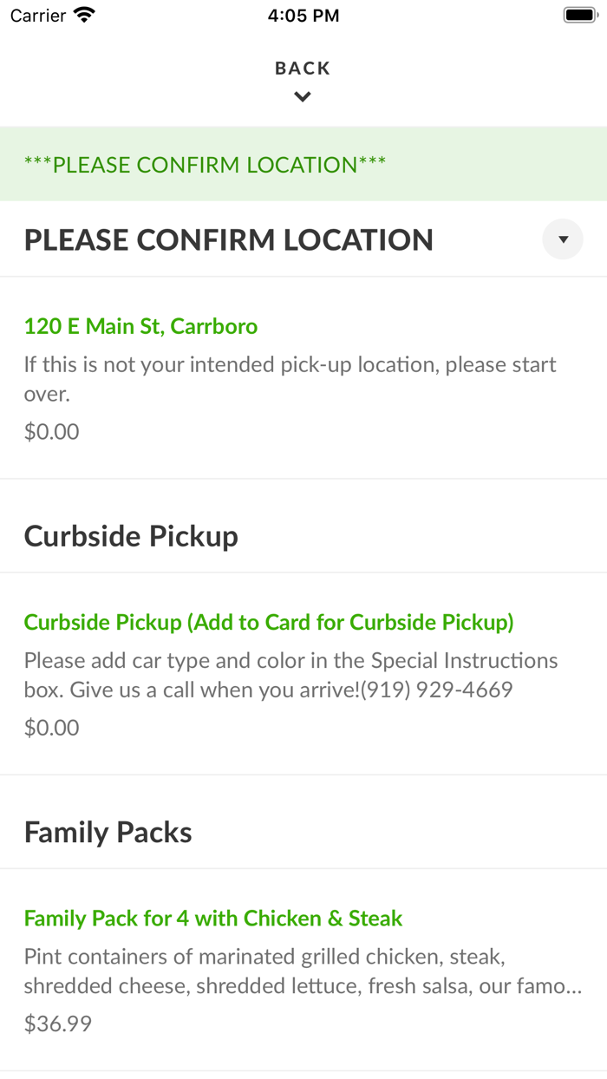
Task: Tap the $36.99 family pack price
Action: click(x=58, y=1023)
